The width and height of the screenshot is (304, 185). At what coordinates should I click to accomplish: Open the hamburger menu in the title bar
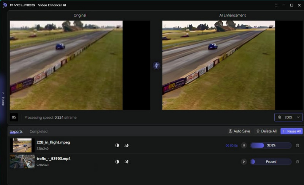click(x=276, y=5)
